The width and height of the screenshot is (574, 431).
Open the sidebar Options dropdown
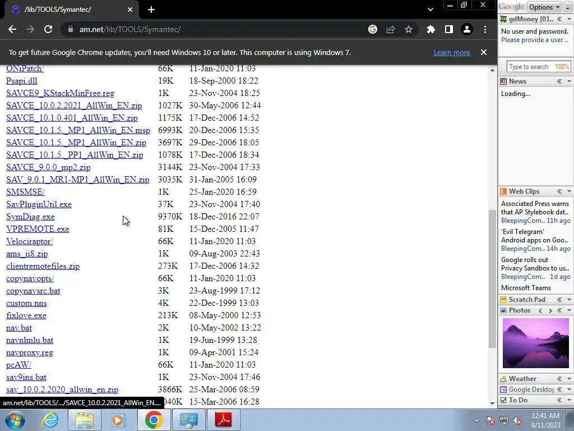544,7
